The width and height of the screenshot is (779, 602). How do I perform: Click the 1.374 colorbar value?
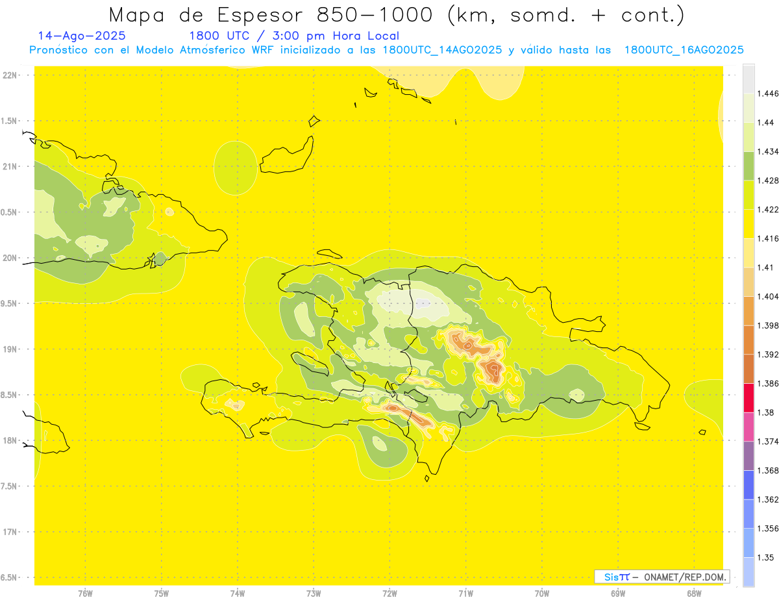(x=767, y=442)
